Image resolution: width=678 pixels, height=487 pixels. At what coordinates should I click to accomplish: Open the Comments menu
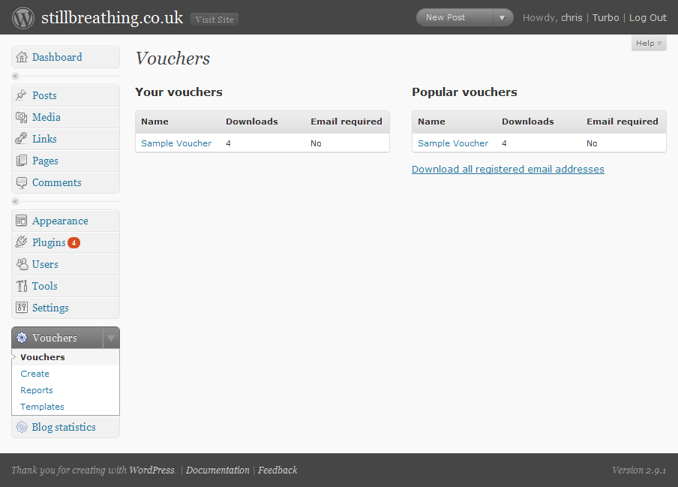[x=57, y=182]
